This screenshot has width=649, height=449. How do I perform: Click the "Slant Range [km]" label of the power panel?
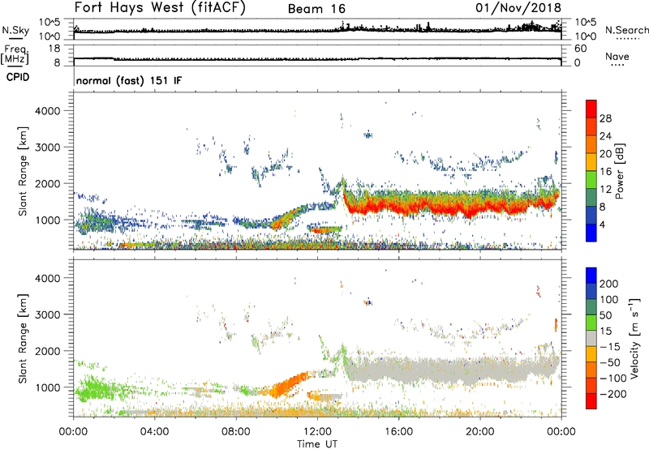[x=23, y=171]
